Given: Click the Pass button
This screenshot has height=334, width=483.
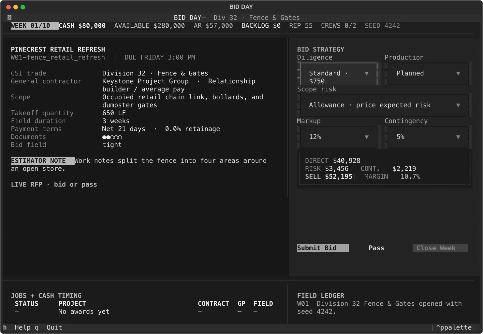Looking at the screenshot, I should coord(376,248).
